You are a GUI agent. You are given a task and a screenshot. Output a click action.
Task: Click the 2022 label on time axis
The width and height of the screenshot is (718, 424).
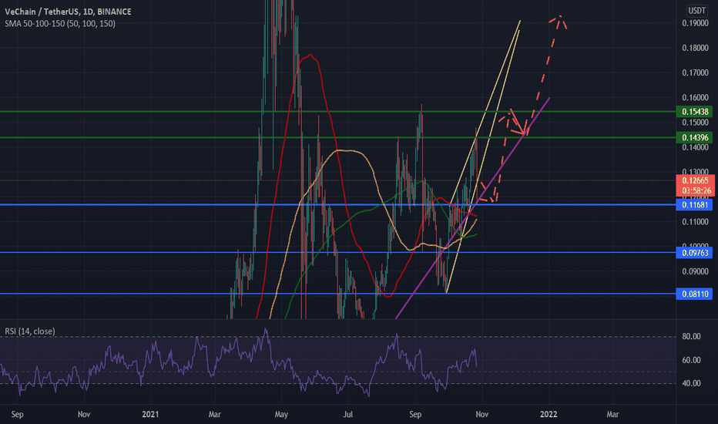pos(549,415)
